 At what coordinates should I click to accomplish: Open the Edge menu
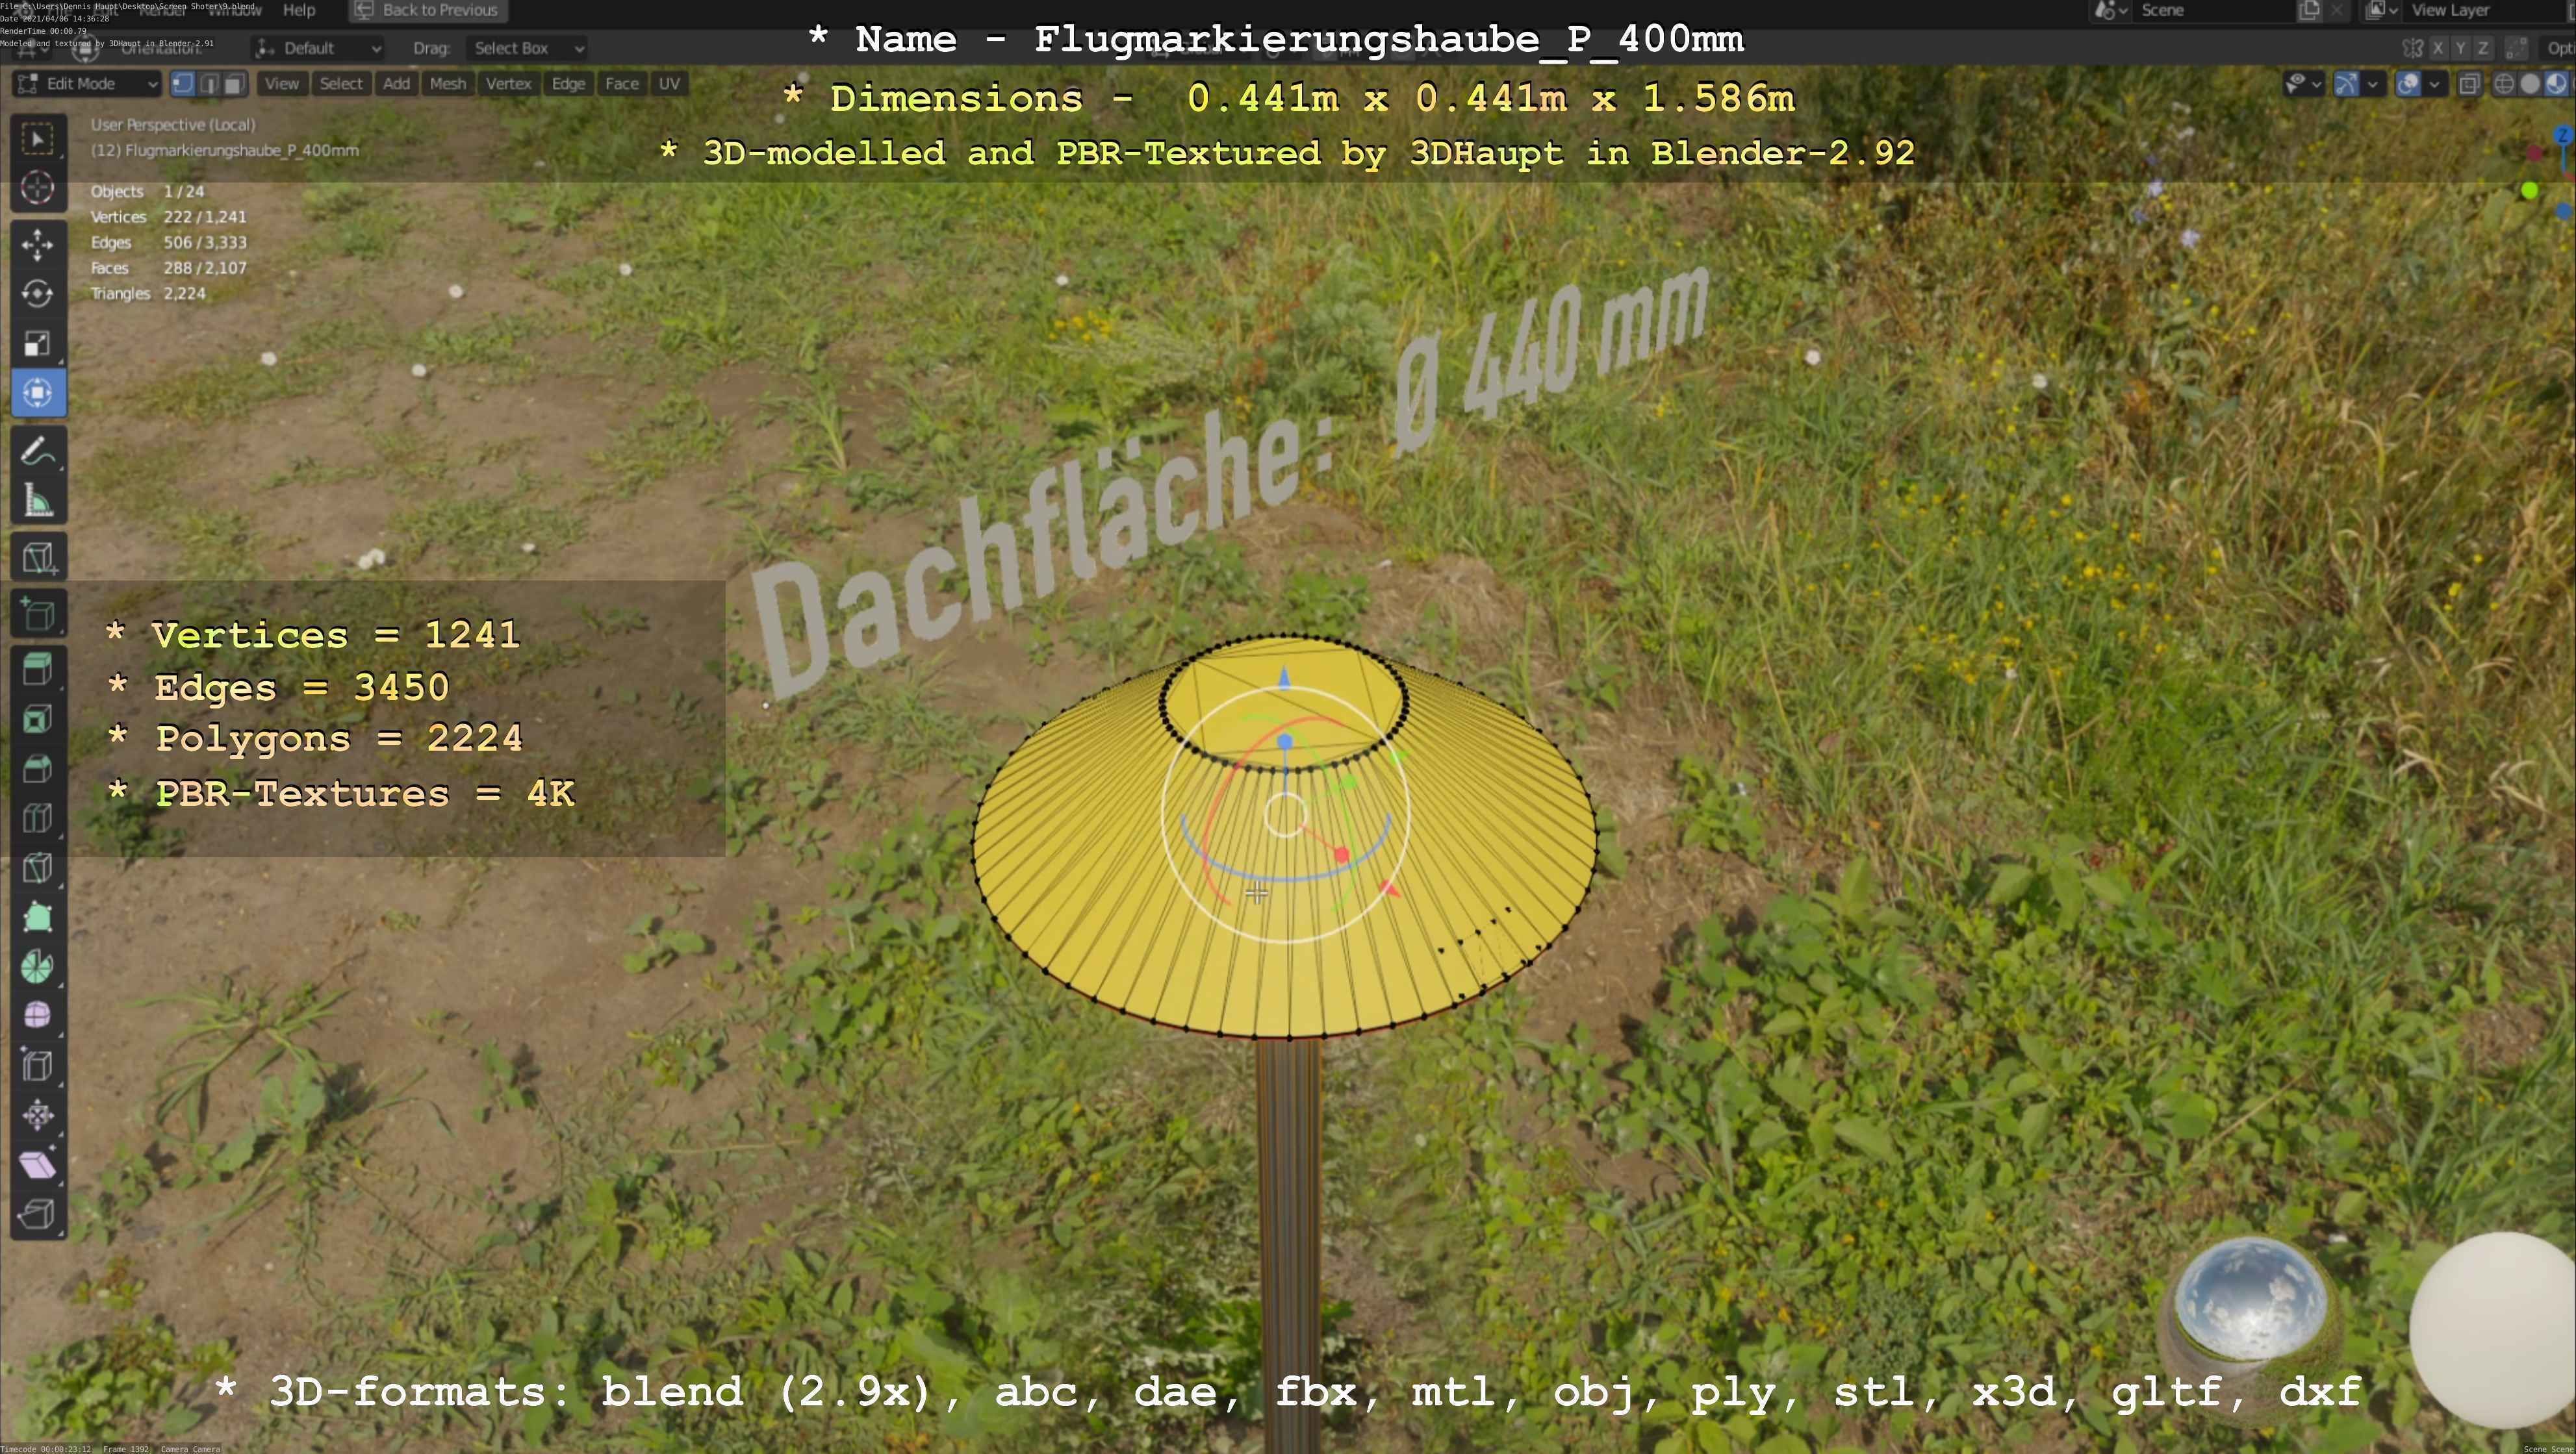tap(568, 84)
